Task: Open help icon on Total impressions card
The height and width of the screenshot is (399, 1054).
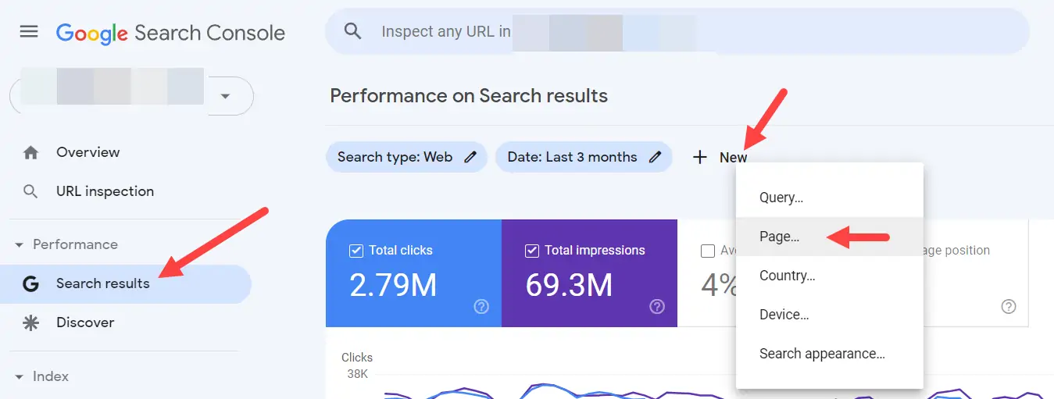Action: click(657, 307)
